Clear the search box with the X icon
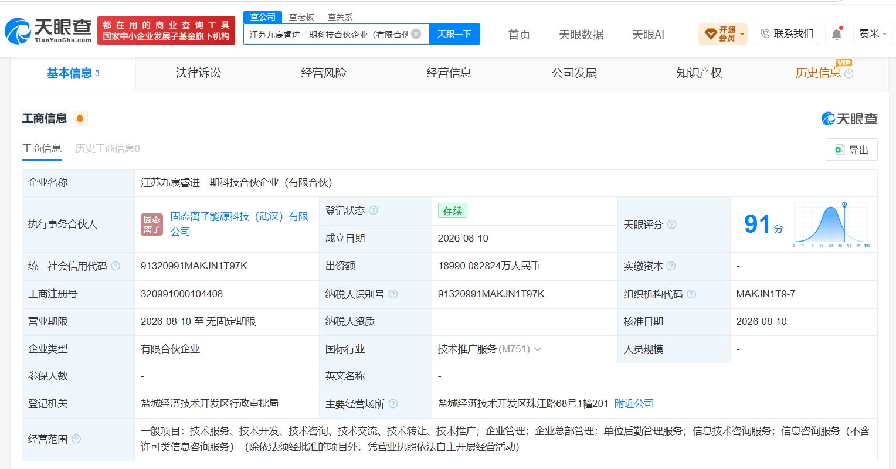 pos(416,34)
